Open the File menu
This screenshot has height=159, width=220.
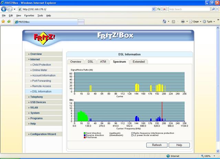[x=4, y=15]
